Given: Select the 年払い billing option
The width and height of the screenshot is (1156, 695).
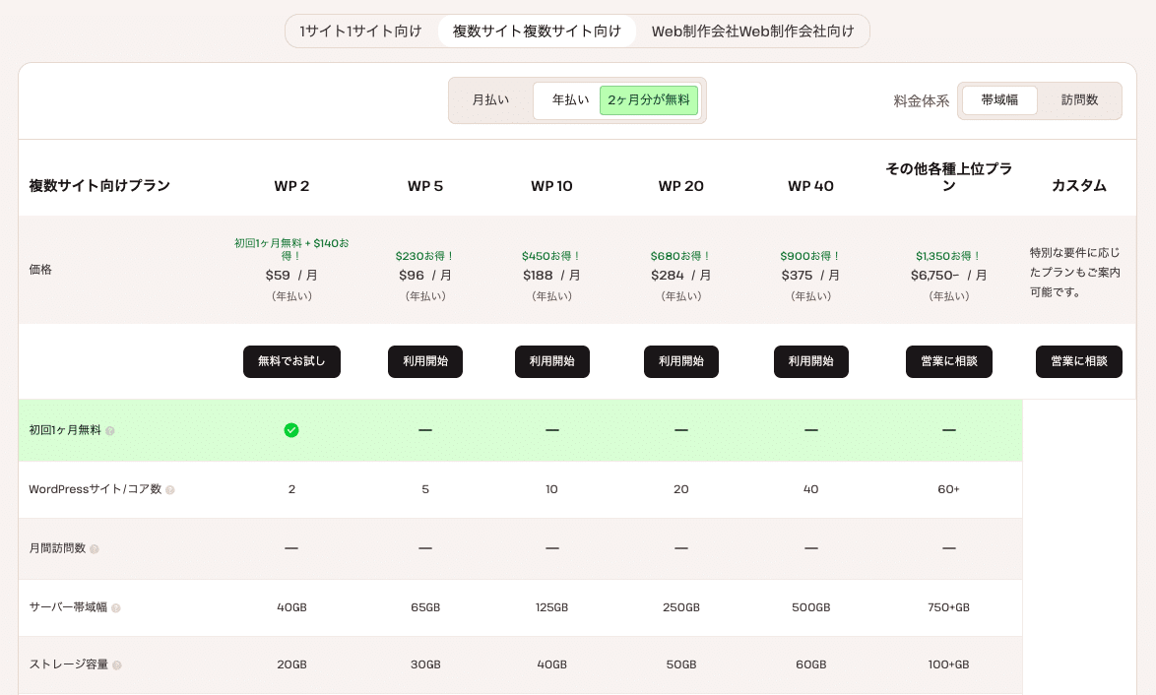Looking at the screenshot, I should pos(569,99).
